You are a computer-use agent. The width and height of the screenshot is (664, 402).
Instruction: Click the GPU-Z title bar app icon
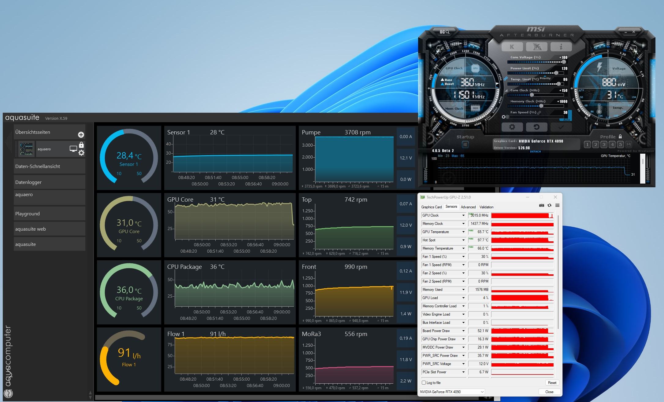pyautogui.click(x=423, y=197)
